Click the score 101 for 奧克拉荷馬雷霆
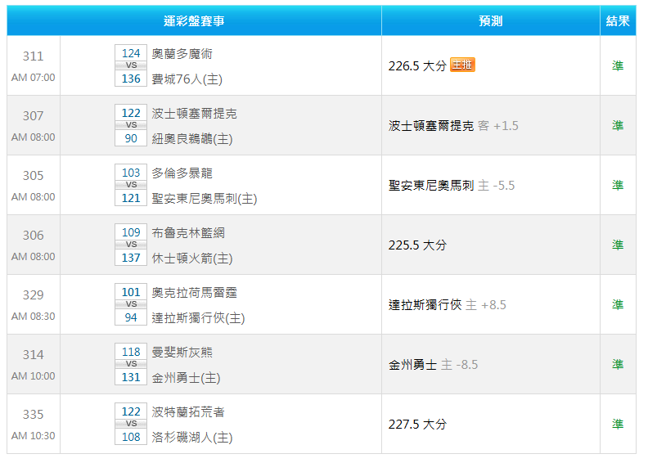This screenshot has height=463, width=648. pyautogui.click(x=131, y=292)
